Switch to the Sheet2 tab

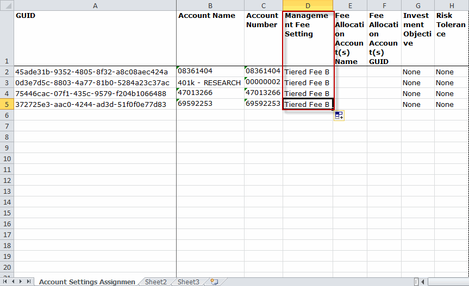pos(155,282)
